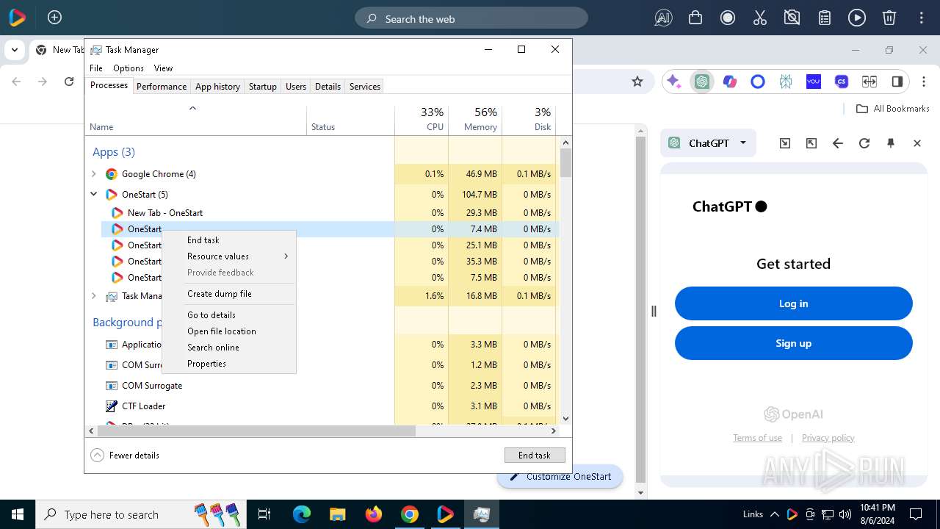Open the YOU icon in extensions pill
Image resolution: width=940 pixels, height=529 pixels.
(814, 82)
